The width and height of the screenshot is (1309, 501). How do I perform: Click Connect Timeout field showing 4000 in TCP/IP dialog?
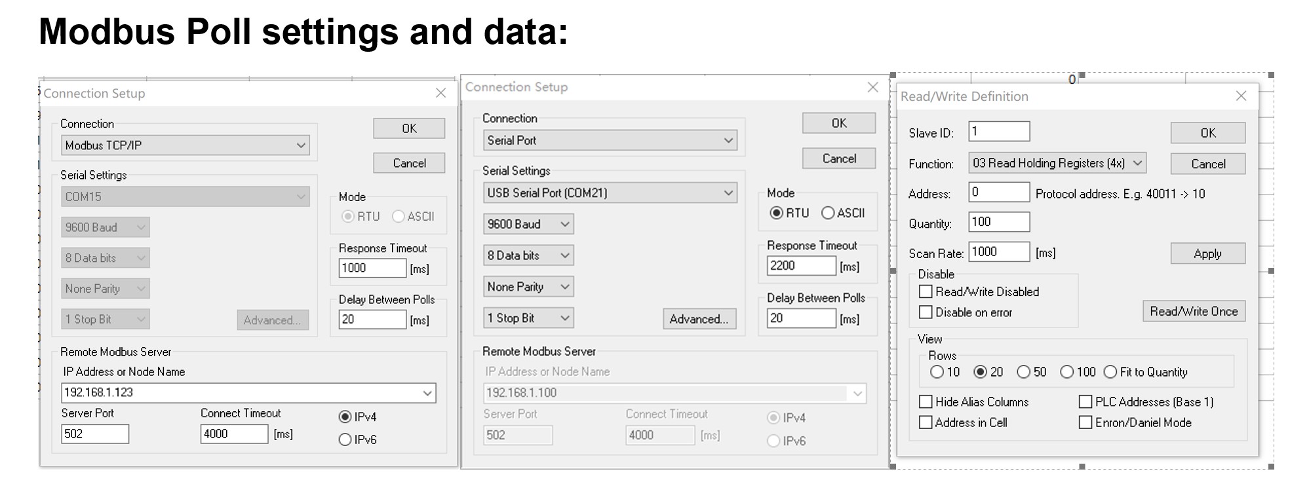(x=234, y=434)
